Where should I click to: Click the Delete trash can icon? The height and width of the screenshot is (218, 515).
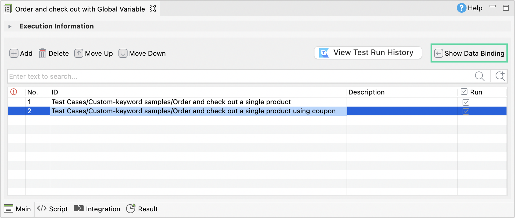[42, 53]
